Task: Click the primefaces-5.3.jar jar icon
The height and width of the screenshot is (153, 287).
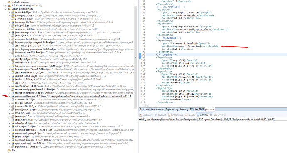Action: pyautogui.click(x=12, y=19)
